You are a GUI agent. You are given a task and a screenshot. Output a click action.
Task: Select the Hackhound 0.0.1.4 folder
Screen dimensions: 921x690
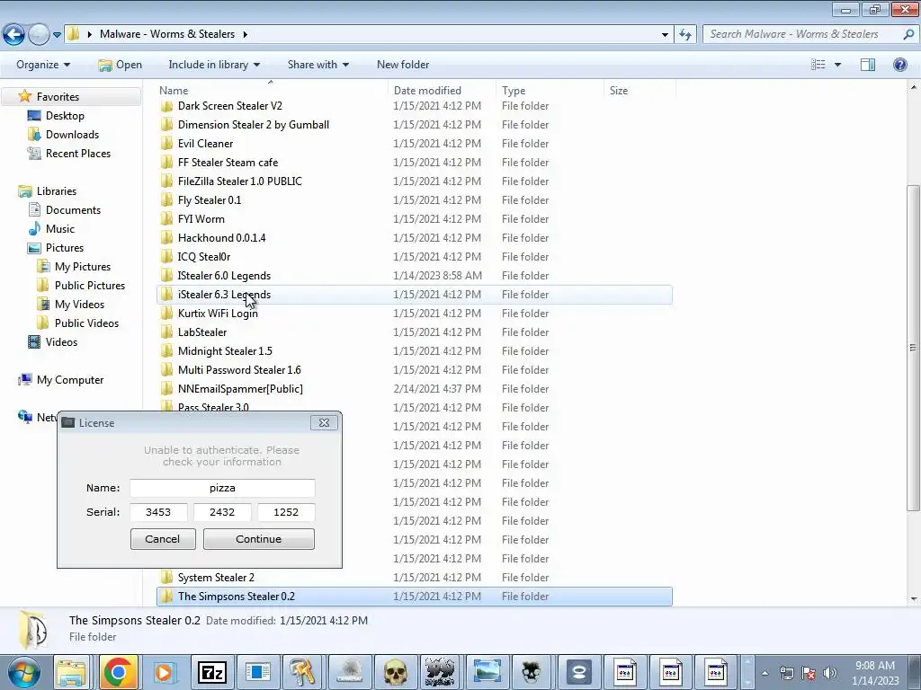(414, 237)
